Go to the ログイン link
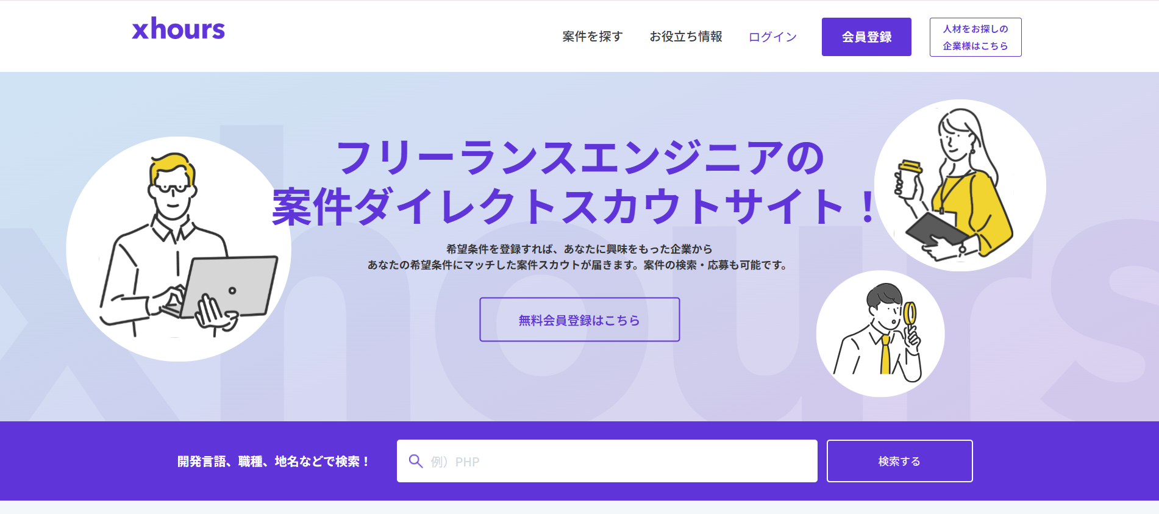Viewport: 1159px width, 514px height. [772, 37]
